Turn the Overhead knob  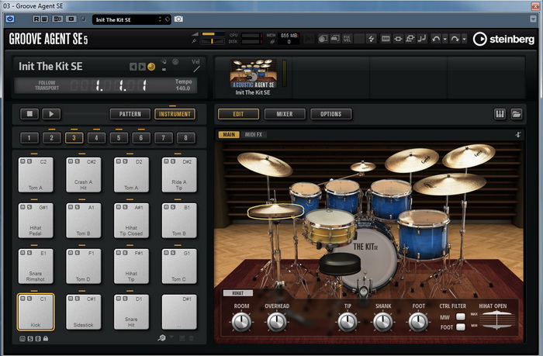pos(277,322)
